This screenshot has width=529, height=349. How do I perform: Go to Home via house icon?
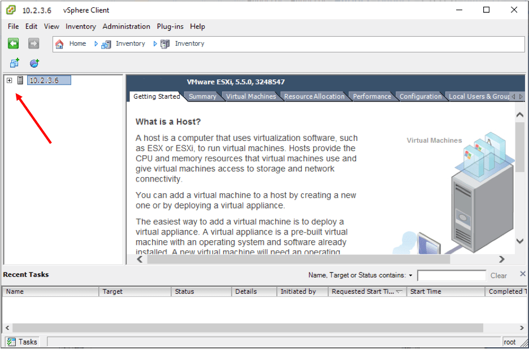coord(59,44)
